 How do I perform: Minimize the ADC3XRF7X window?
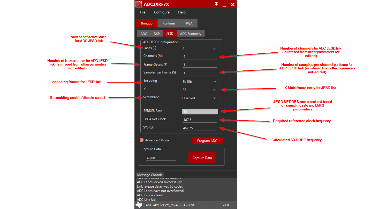tap(225, 5)
